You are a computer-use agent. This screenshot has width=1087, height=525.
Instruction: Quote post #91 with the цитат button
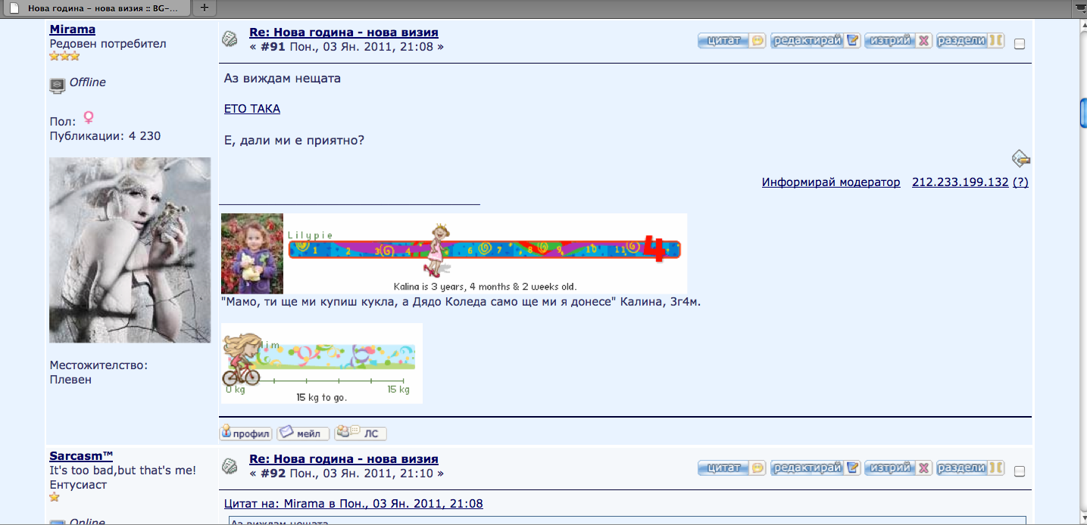(732, 41)
